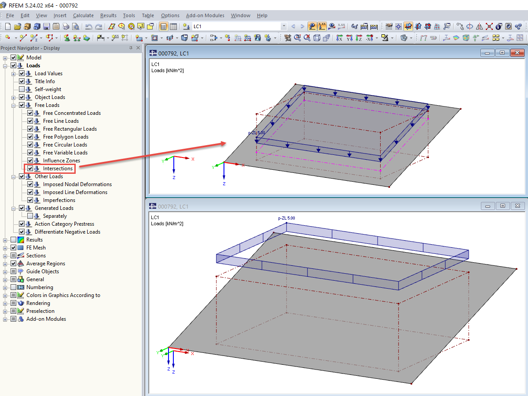Open the Help menu
The width and height of the screenshot is (528, 396).
262,15
